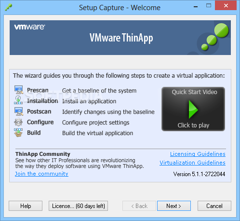Cancel the Setup Capture wizard
The height and width of the screenshot is (221, 240).
point(214,206)
